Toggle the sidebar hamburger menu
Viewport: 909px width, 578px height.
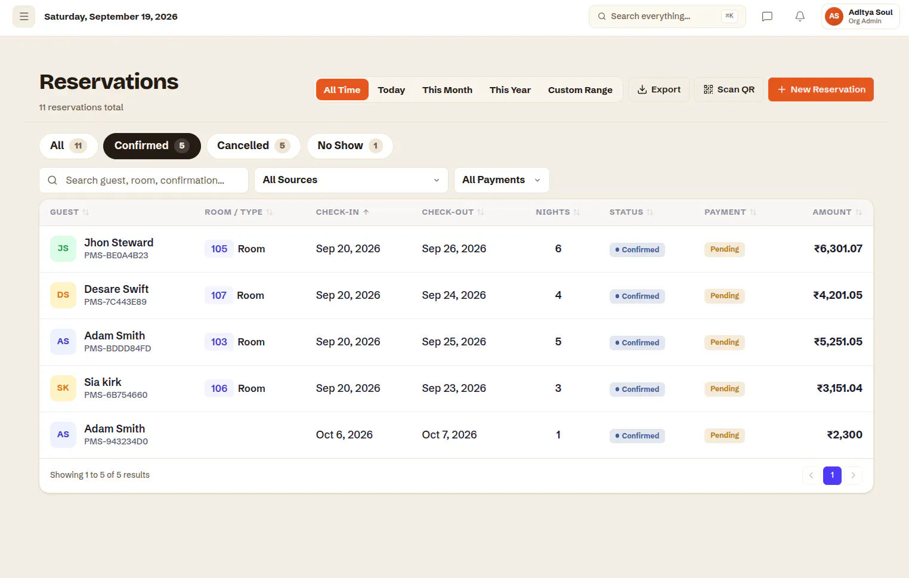(x=24, y=17)
